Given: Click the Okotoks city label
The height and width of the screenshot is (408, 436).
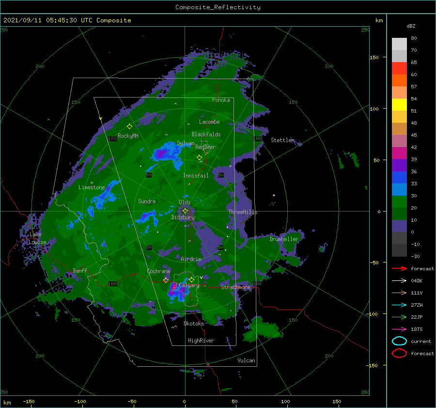Looking at the screenshot, I should [194, 323].
